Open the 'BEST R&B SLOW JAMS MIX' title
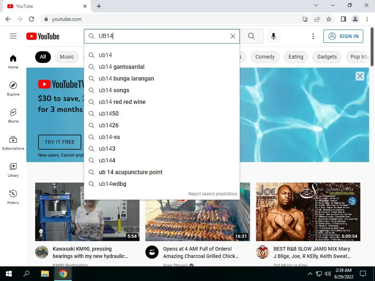The width and height of the screenshot is (375, 281). (x=312, y=252)
